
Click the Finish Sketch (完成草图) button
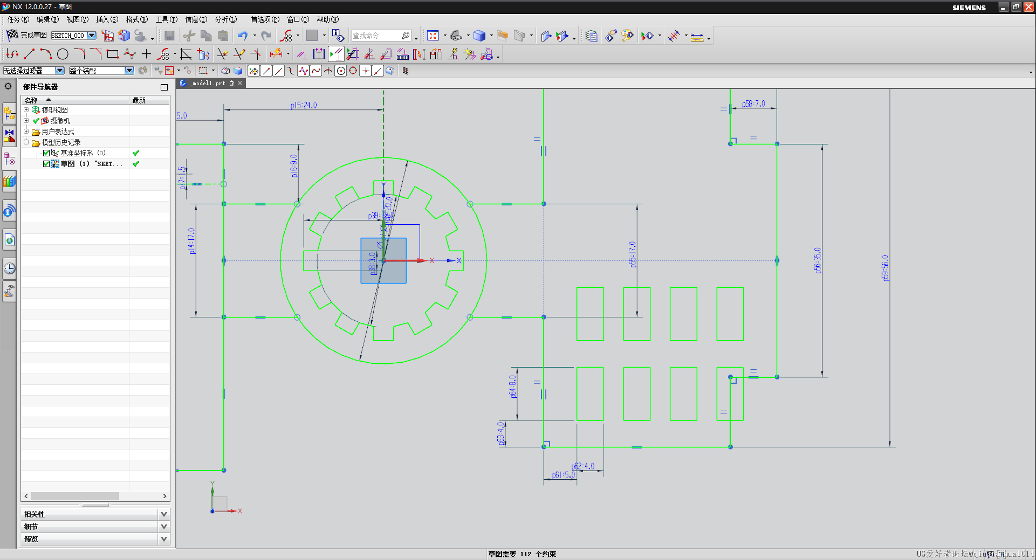26,35
